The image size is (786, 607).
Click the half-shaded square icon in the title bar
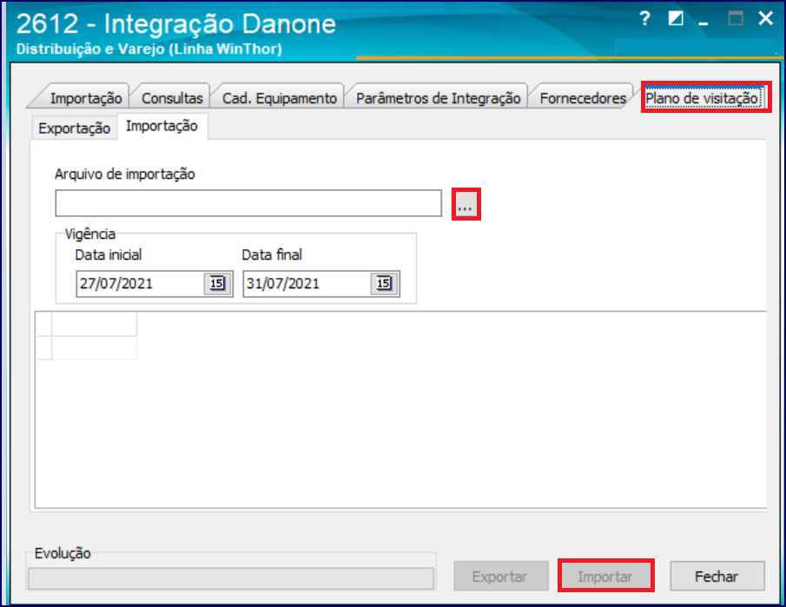coord(676,18)
